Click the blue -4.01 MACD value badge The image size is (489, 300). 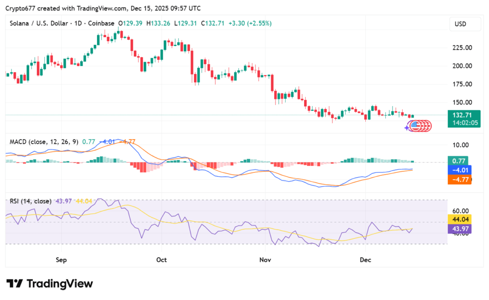coord(459,169)
